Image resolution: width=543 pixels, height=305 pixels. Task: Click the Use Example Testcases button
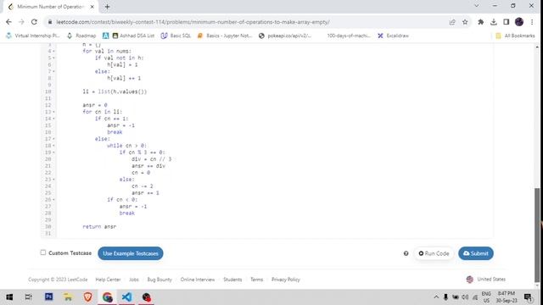click(131, 253)
